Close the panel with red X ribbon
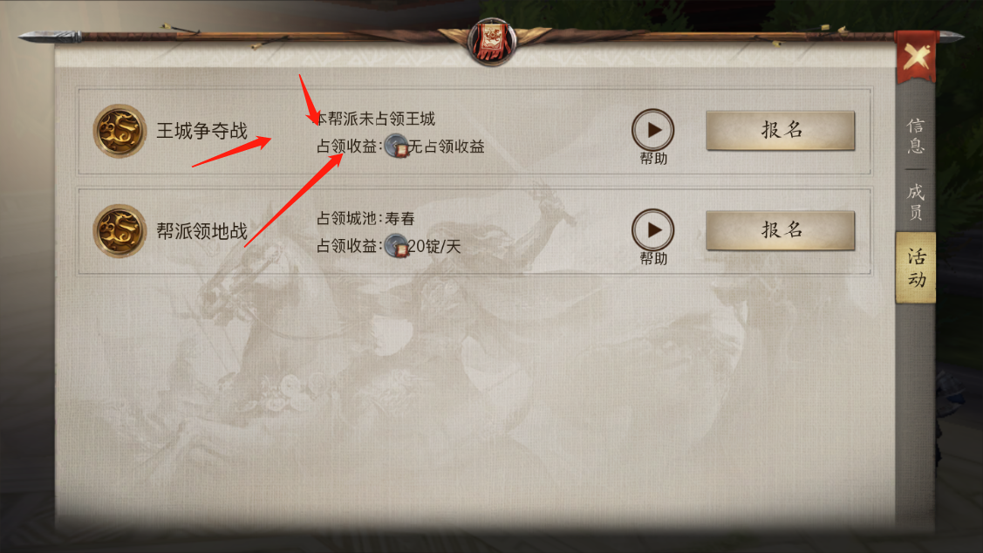Screen dimensions: 983x553 tap(916, 57)
